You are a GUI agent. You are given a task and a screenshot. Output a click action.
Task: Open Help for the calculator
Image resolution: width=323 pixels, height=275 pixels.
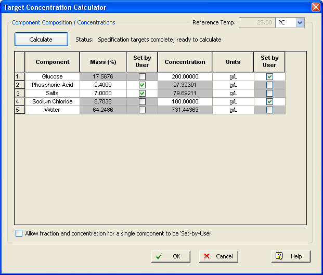tap(290, 256)
